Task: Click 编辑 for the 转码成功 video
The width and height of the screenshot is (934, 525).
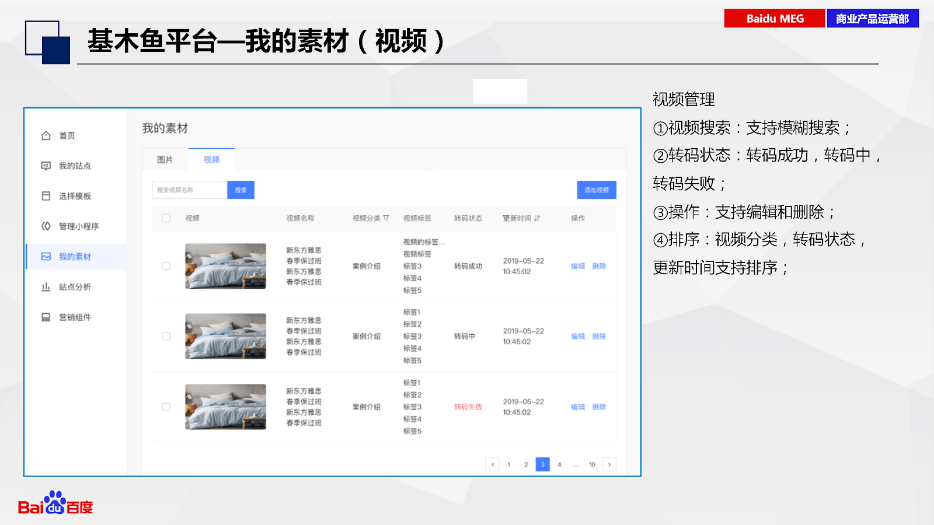Action: [578, 266]
